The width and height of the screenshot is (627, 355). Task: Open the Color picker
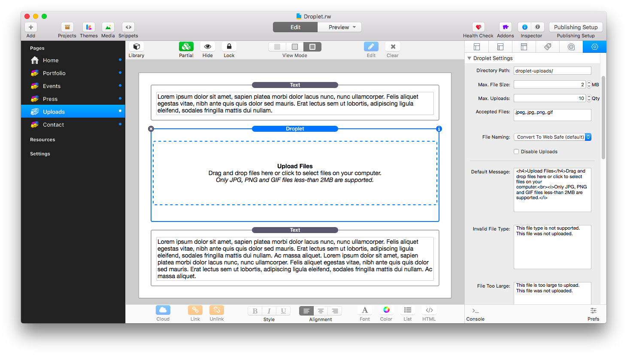click(x=386, y=310)
